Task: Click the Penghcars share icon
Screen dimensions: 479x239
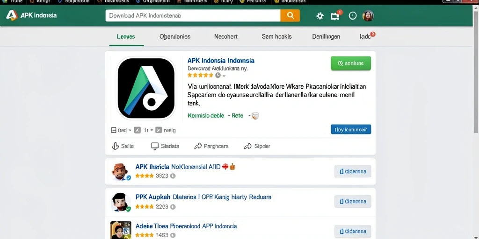Action: pos(198,146)
